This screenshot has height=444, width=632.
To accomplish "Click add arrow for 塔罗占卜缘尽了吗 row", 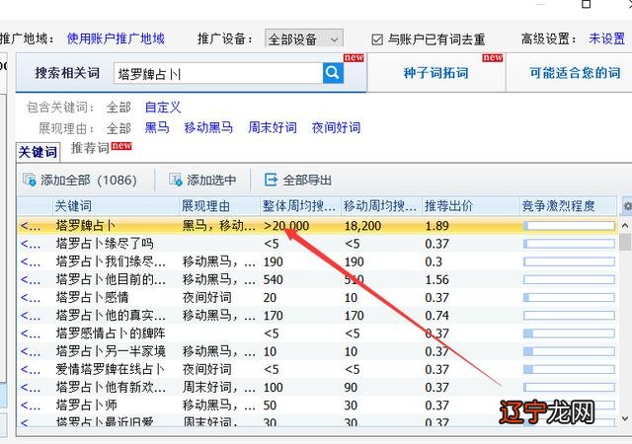I will [31, 244].
